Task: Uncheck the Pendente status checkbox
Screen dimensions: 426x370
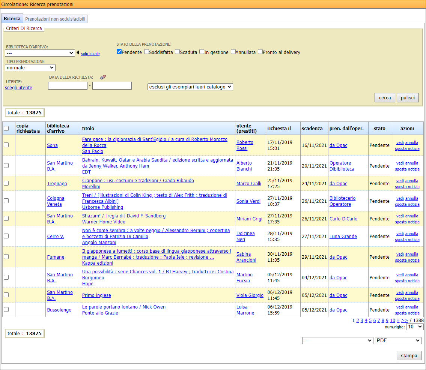Action: pyautogui.click(x=119, y=52)
